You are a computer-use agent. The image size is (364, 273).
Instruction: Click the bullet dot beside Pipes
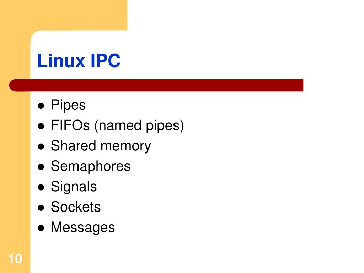[41, 106]
